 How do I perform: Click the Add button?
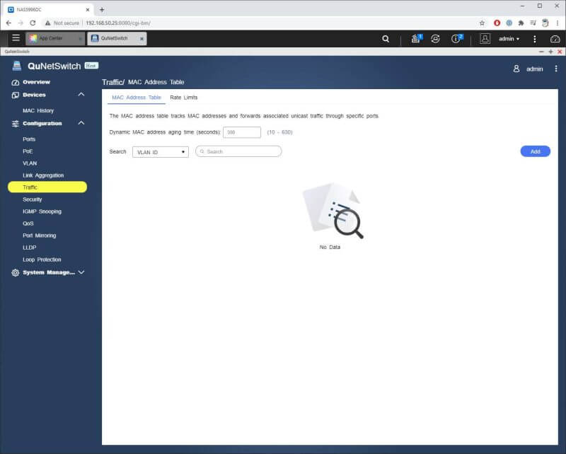tap(536, 151)
